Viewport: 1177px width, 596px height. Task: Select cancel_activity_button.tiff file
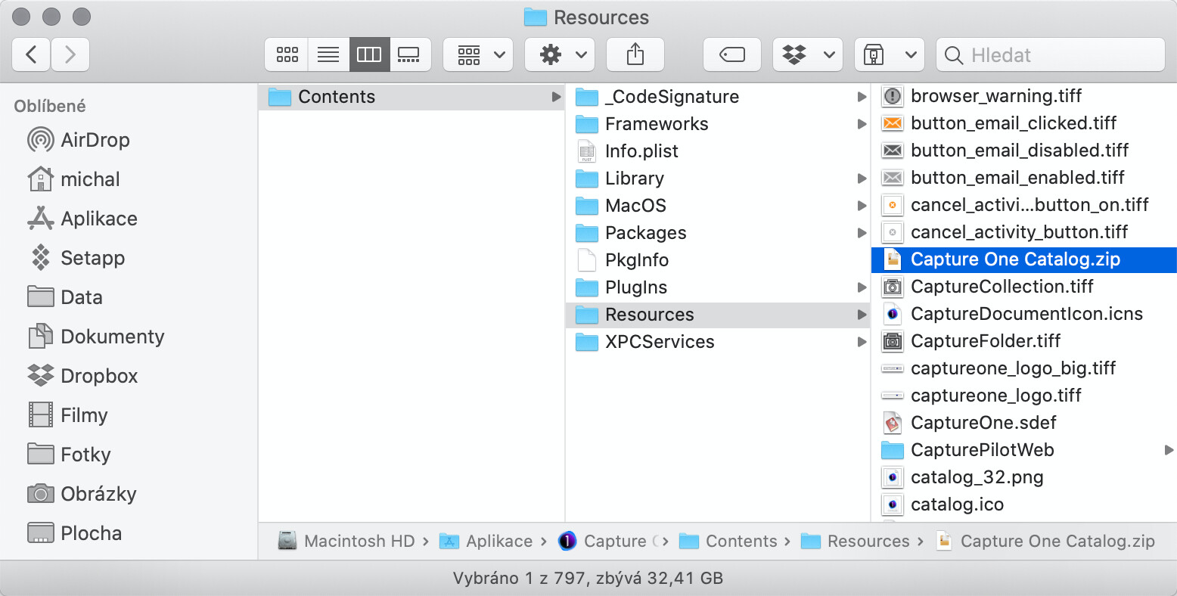[x=1024, y=232]
